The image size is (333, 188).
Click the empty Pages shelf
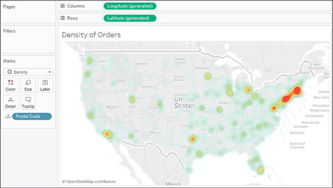(x=28, y=15)
